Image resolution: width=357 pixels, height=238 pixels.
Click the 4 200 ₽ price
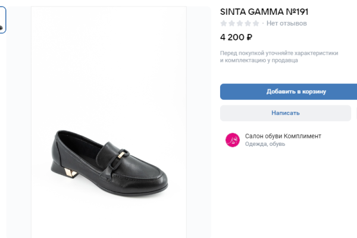click(x=236, y=37)
